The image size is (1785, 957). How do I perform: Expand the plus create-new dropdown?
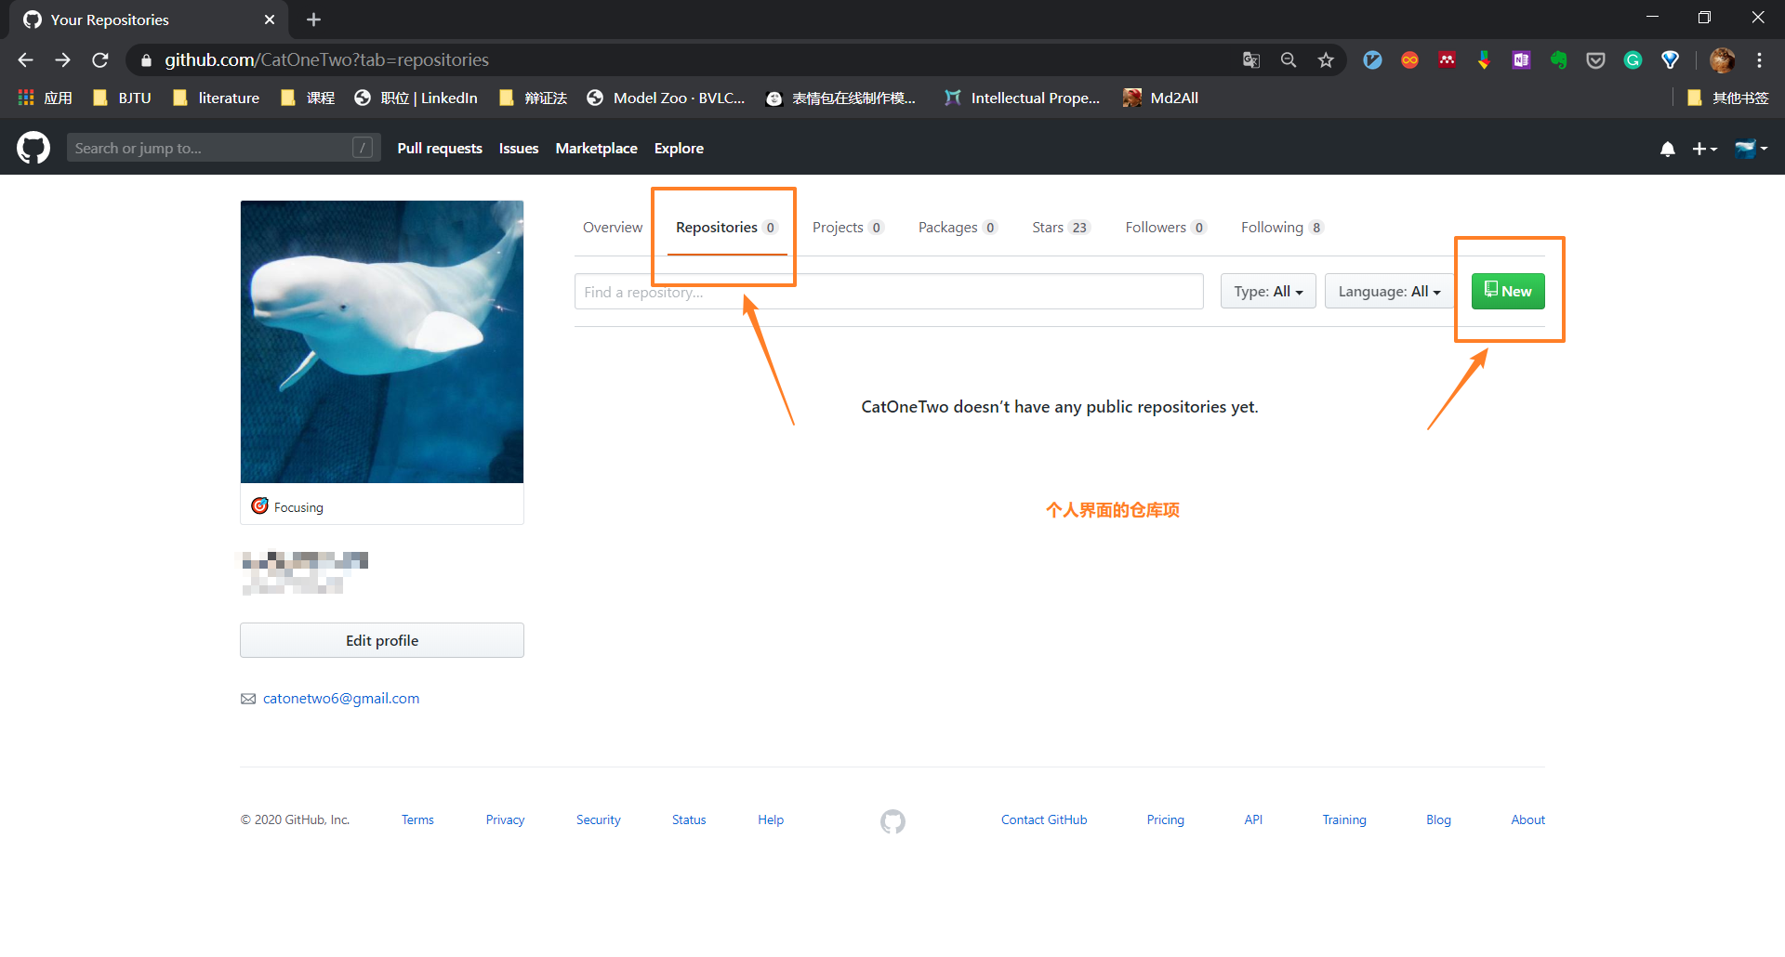pyautogui.click(x=1704, y=149)
